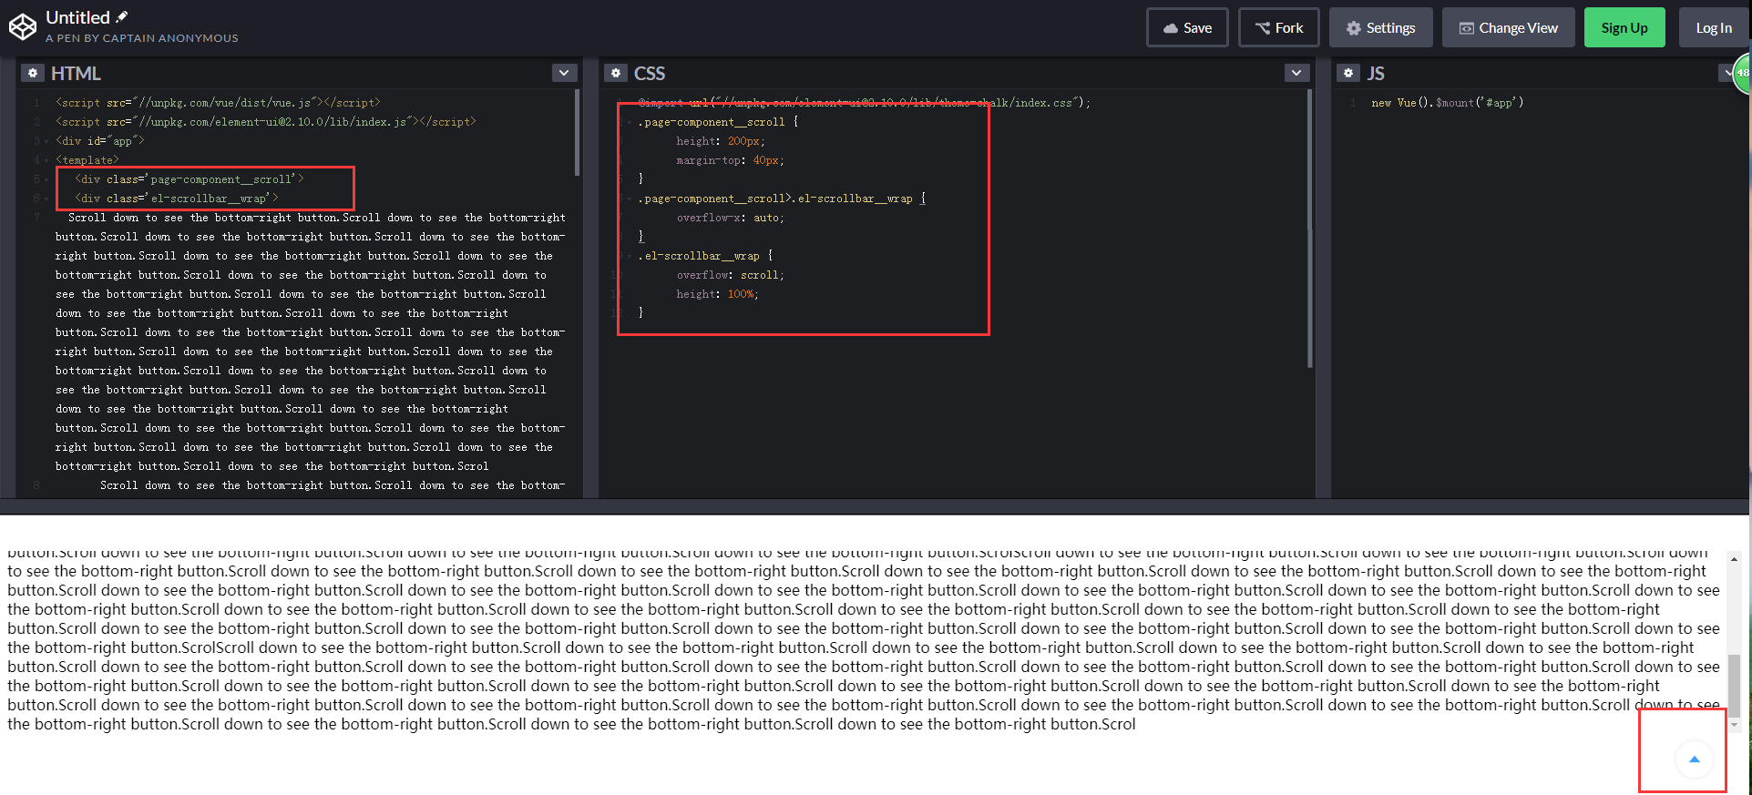This screenshot has height=795, width=1752.
Task: Click the preview pane scrollbar thumb
Action: pyautogui.click(x=1734, y=685)
